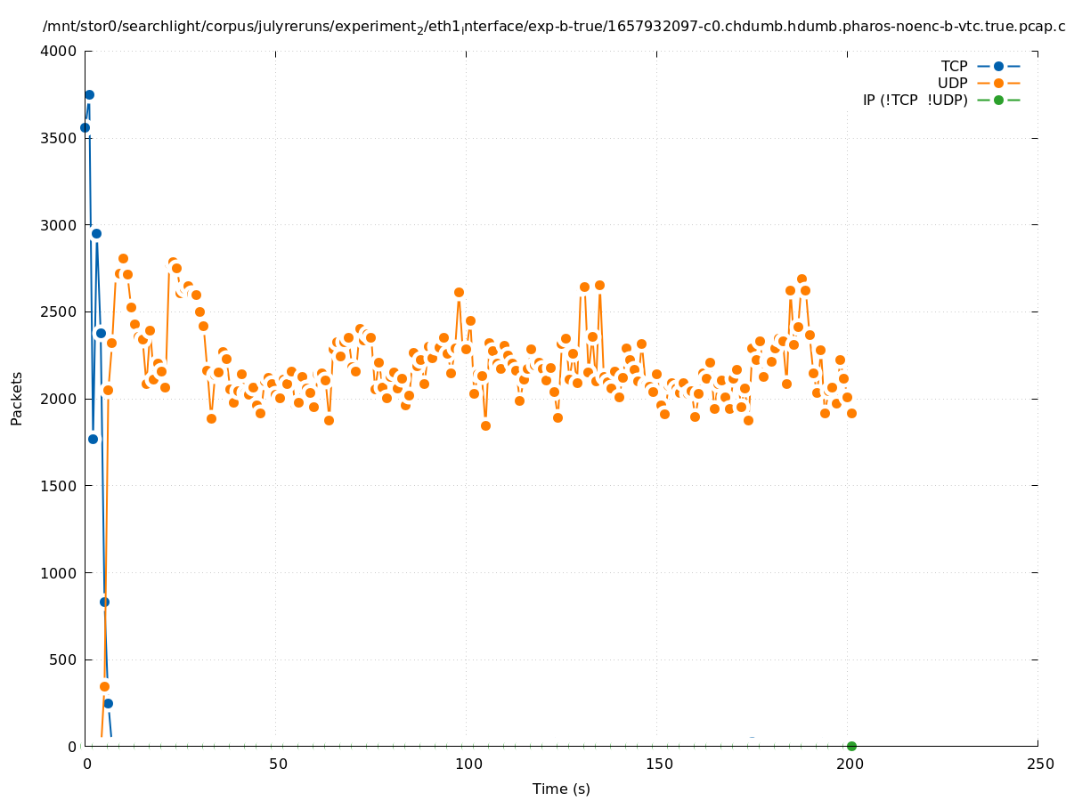Viewport: 1066px width, 801px height.
Task: Click the Time (s) x-axis label
Action: coord(561,789)
